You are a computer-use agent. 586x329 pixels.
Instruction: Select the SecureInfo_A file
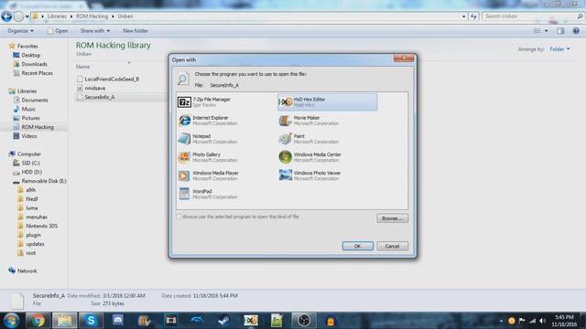[100, 97]
